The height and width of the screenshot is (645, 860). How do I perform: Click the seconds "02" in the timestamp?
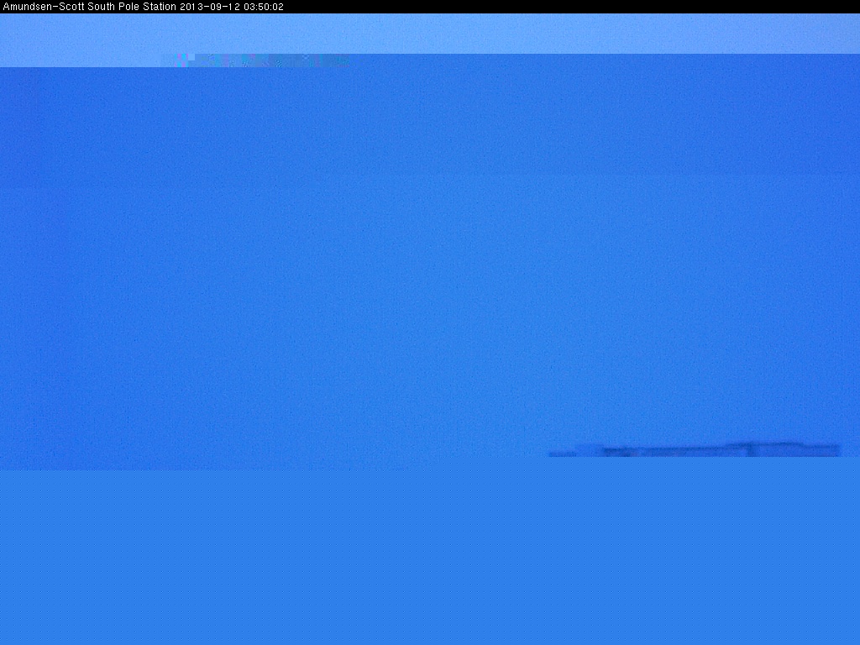tap(278, 7)
